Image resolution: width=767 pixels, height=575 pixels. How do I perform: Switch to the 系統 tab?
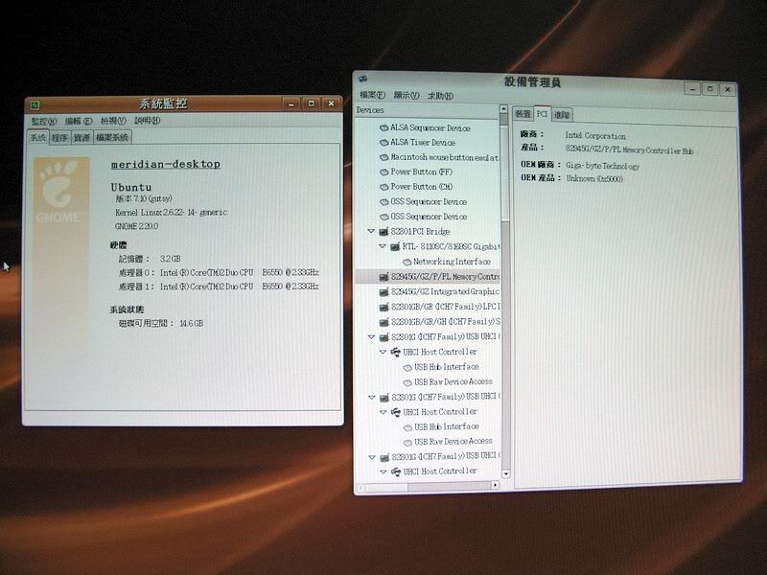(x=37, y=138)
